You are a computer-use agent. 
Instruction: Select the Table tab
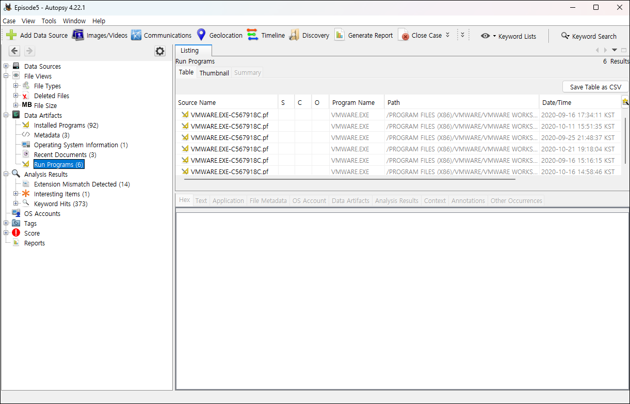tap(186, 72)
